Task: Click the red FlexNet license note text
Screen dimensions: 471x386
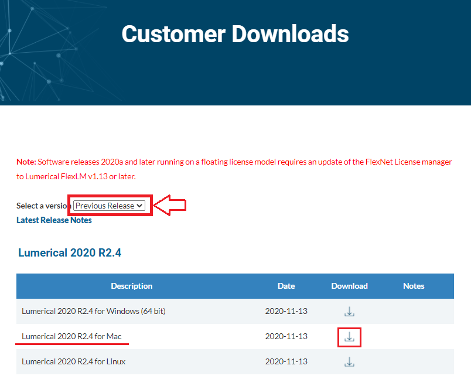Action: [x=234, y=169]
